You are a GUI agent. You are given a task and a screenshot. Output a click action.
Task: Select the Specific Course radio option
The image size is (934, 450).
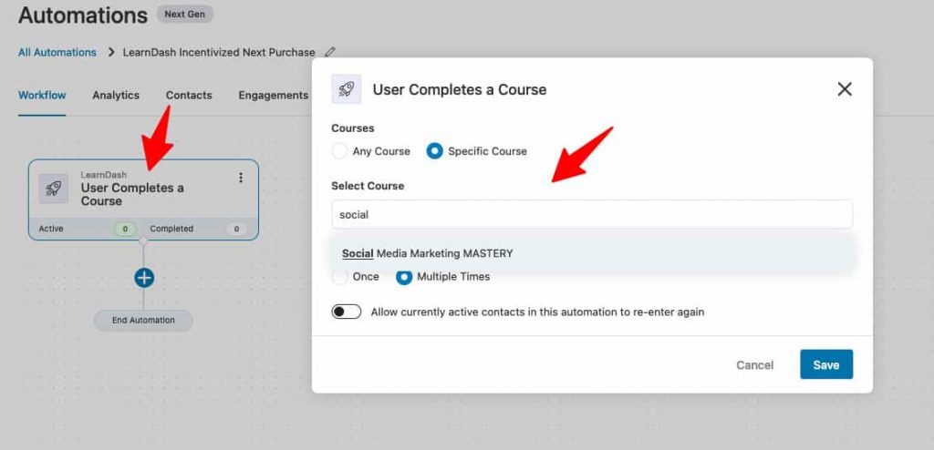click(435, 151)
